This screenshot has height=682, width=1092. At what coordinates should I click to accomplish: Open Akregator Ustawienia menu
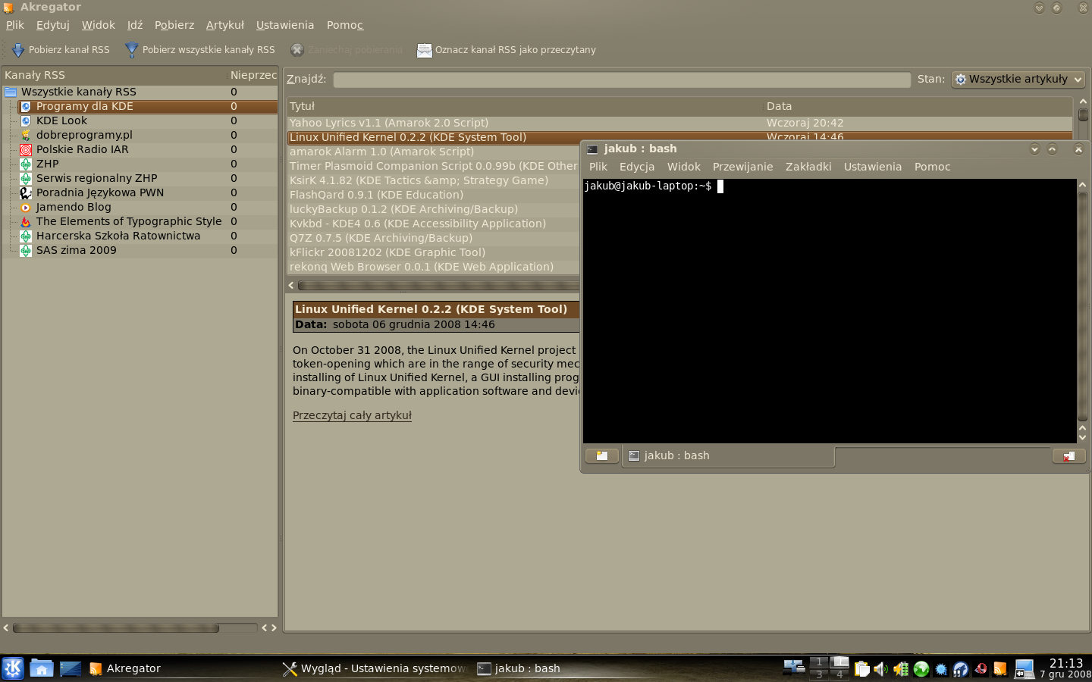pyautogui.click(x=285, y=25)
